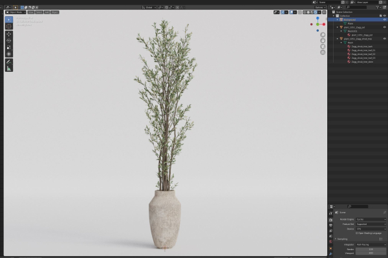Click the viewport pan hand gizmo
This screenshot has height=258, width=388.
323,41
